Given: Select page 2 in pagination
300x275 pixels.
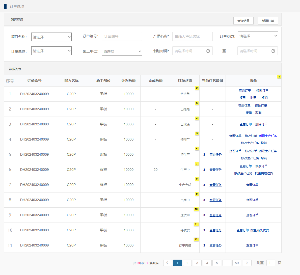Looking at the screenshot, I should pos(187,263).
